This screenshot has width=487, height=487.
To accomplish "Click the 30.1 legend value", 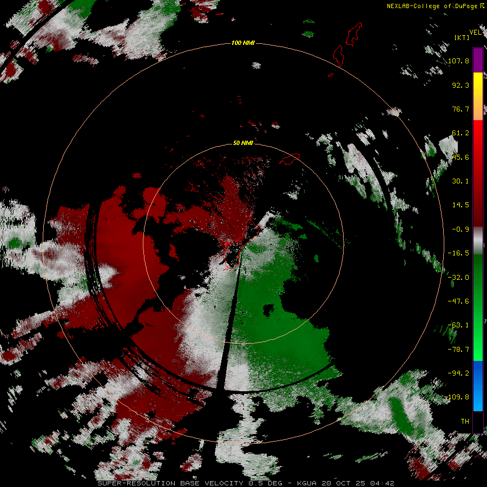I will coord(460,181).
